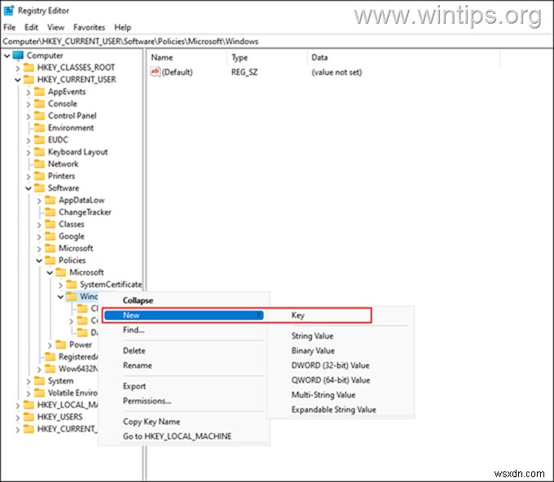
Task: Open the Edit menu
Action: (31, 27)
